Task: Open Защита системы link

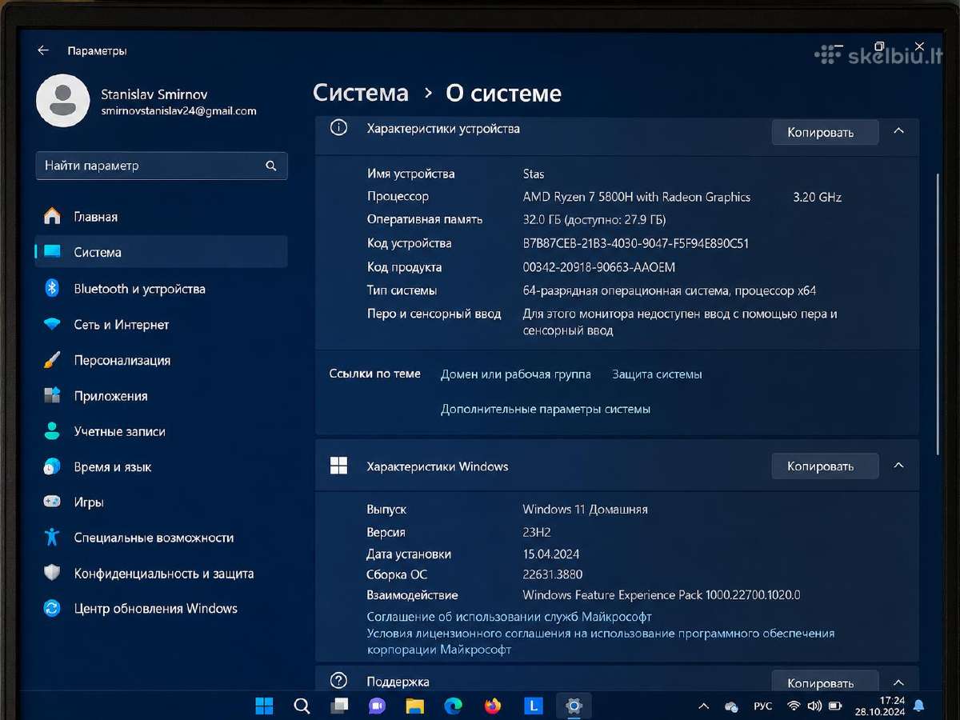Action: 657,374
